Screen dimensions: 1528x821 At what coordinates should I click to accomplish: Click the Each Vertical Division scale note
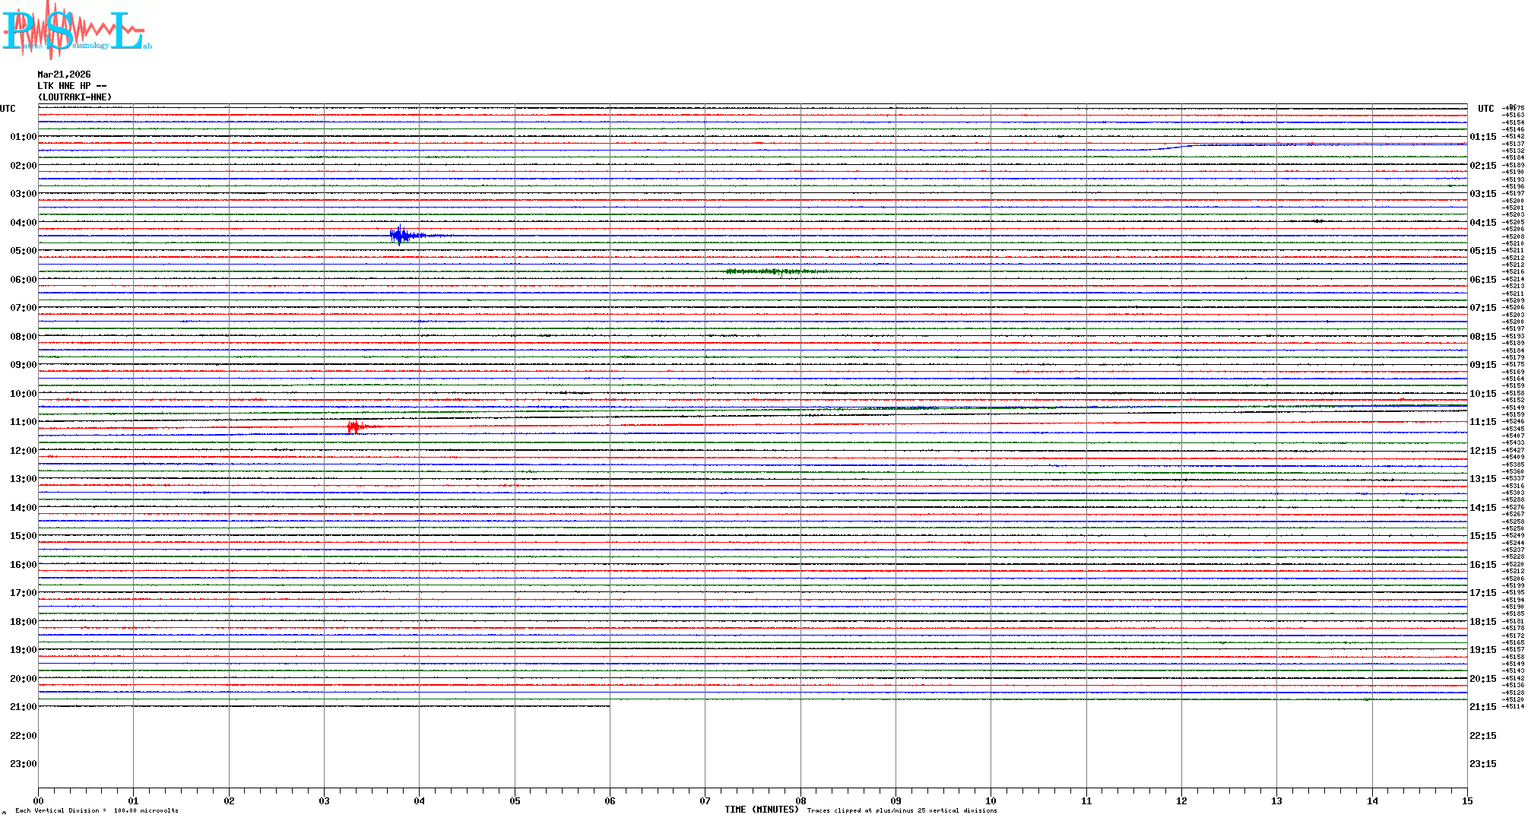(97, 810)
